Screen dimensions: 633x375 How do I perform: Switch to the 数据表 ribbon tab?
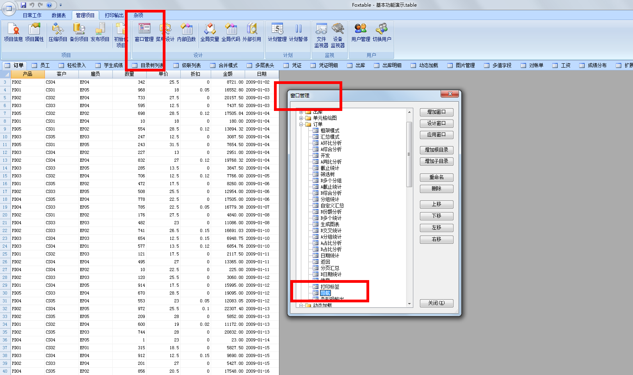[x=59, y=15]
